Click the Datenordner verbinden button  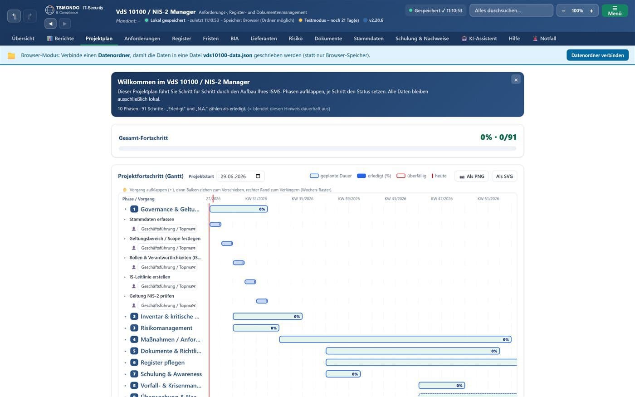[597, 55]
